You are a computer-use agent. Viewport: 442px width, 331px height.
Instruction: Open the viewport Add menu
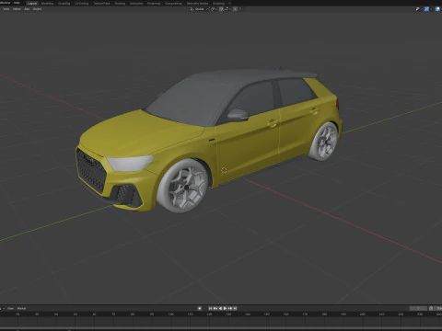(27, 9)
